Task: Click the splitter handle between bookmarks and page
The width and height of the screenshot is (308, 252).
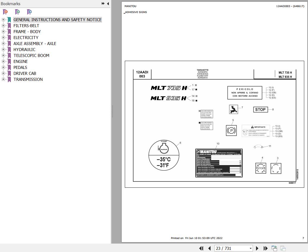Action: point(112,111)
